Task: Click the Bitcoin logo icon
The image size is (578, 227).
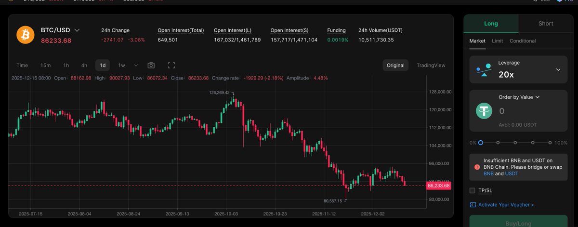Action: [25, 35]
